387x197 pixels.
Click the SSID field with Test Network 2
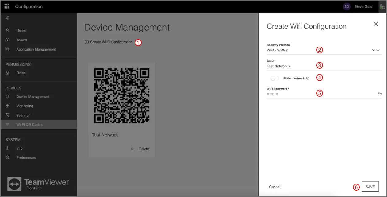(x=324, y=66)
